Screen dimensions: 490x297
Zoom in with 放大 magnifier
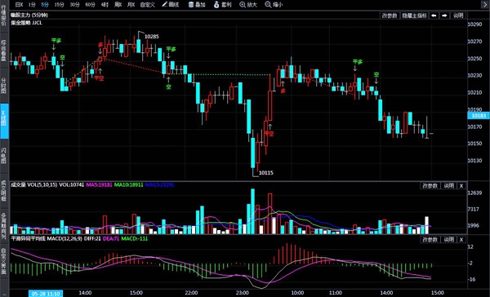(x=248, y=4)
